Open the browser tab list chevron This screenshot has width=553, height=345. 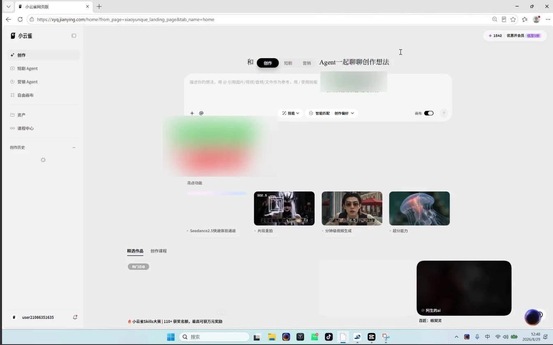coord(8,7)
